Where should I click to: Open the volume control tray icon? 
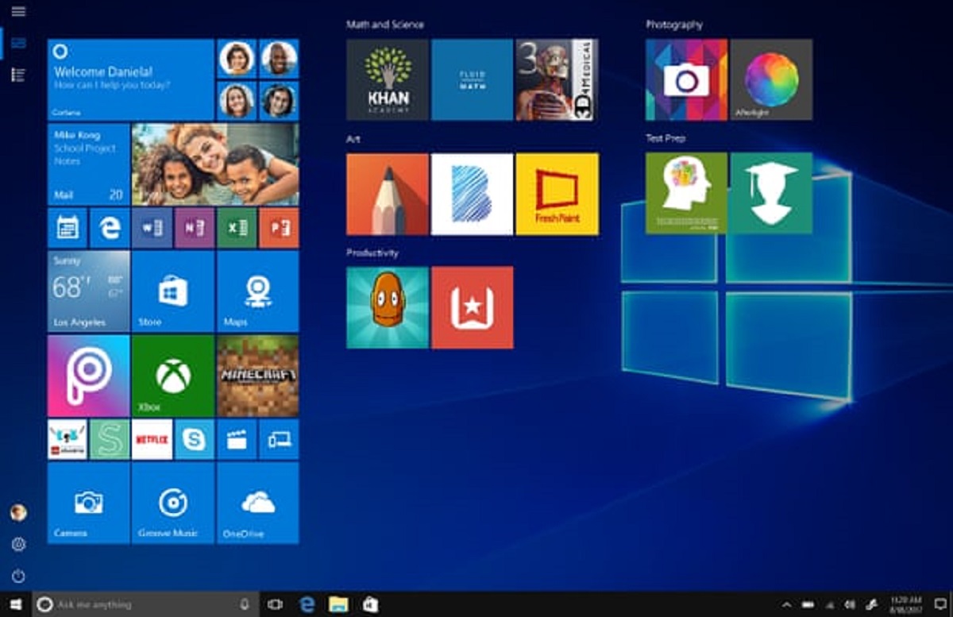(850, 605)
